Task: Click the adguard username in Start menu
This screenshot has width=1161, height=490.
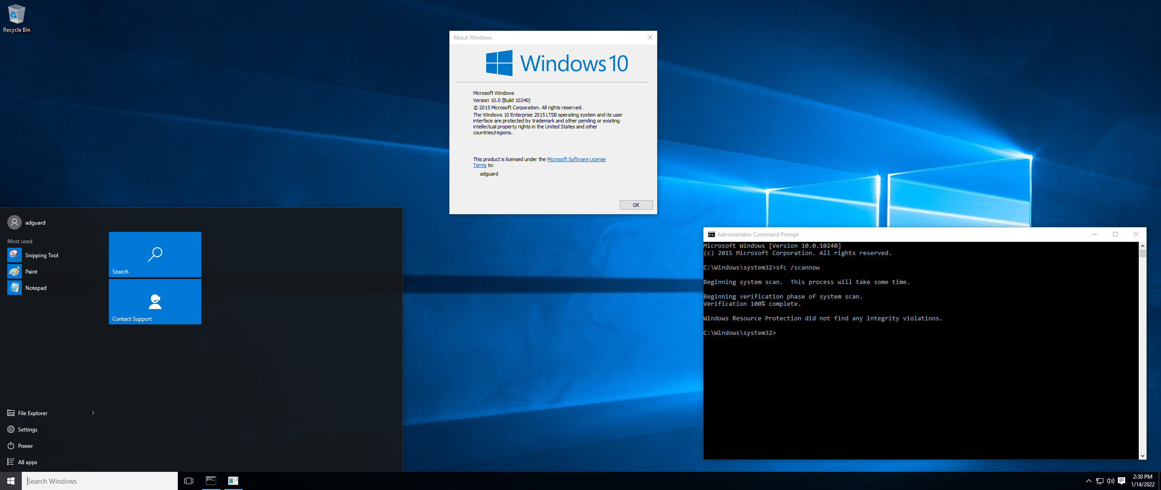Action: [35, 223]
